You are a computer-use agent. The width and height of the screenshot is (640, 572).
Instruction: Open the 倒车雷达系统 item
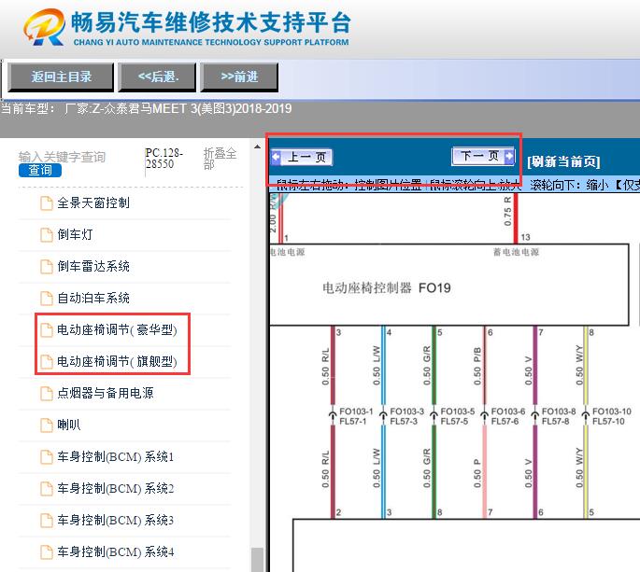coord(93,266)
